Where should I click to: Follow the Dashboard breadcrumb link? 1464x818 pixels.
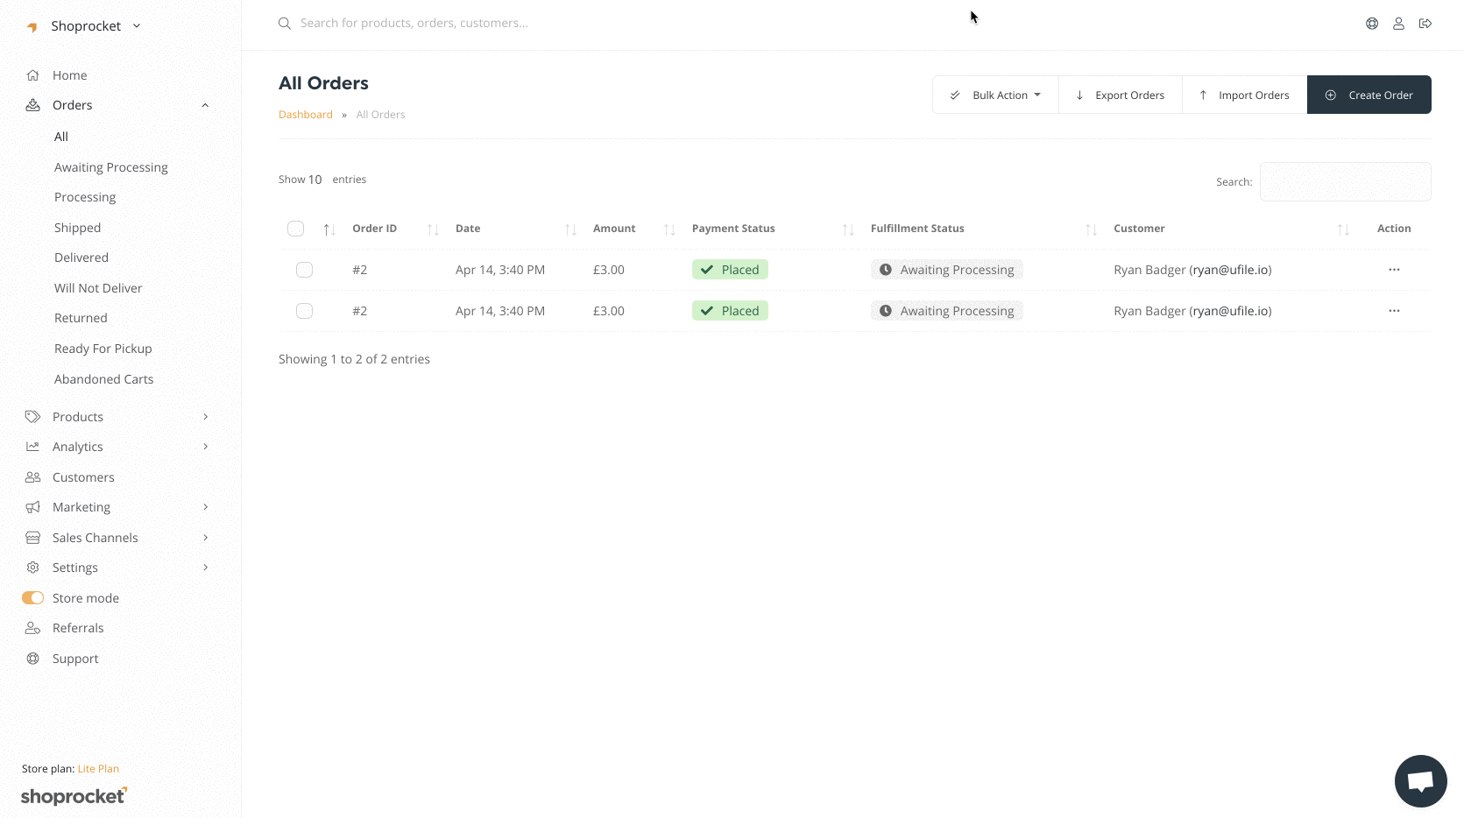pyautogui.click(x=306, y=115)
